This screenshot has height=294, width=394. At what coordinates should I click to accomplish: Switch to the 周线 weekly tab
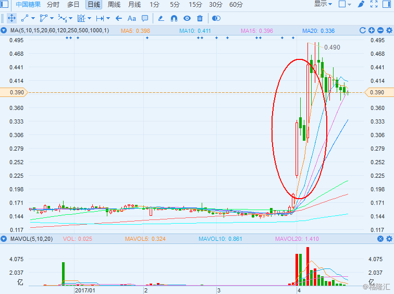click(114, 4)
